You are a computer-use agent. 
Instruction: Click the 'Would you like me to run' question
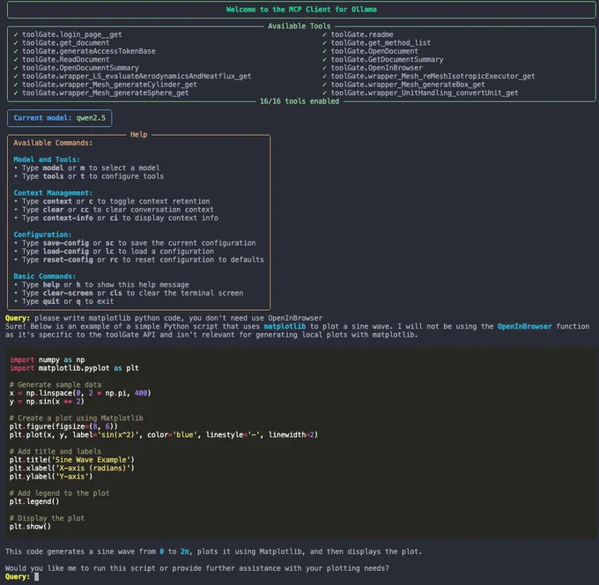coord(197,568)
